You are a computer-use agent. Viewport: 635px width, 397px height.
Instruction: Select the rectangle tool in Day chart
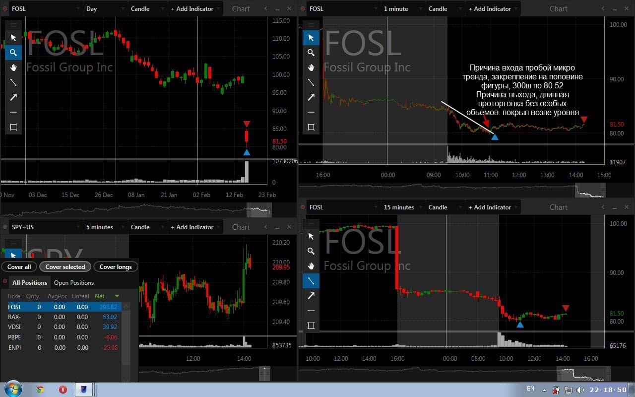click(13, 127)
